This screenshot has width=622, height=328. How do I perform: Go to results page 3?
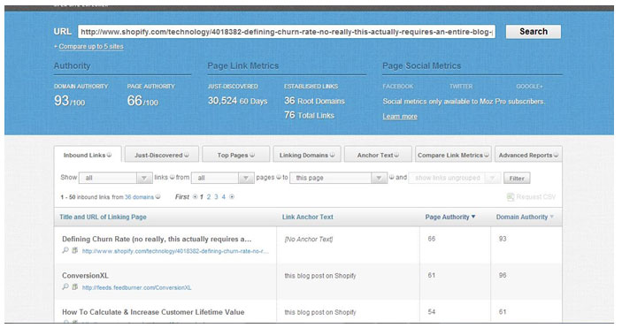216,197
